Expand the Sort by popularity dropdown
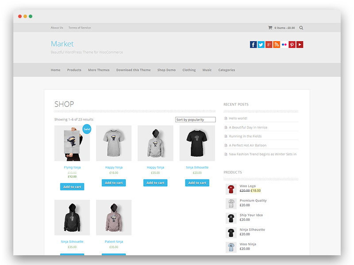Screen dimensions: 354x265 coord(196,120)
